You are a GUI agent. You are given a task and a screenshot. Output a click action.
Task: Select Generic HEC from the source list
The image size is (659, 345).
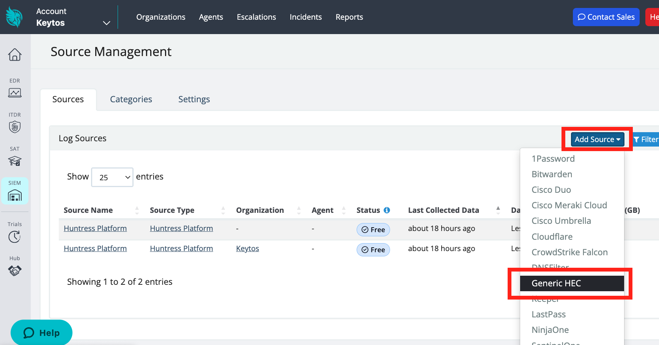pyautogui.click(x=556, y=283)
